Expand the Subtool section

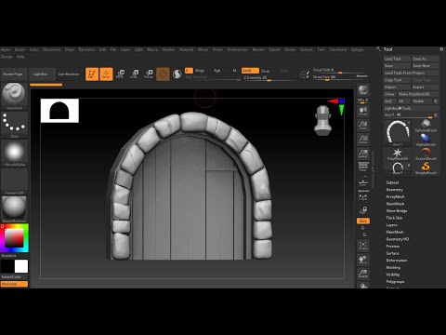tap(392, 182)
